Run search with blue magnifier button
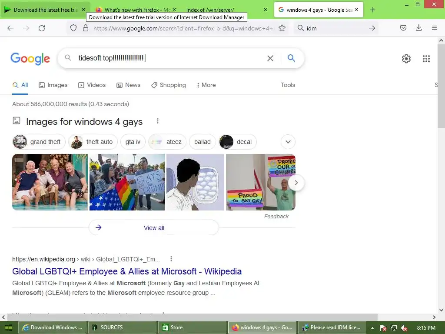The width and height of the screenshot is (445, 334). (x=291, y=58)
